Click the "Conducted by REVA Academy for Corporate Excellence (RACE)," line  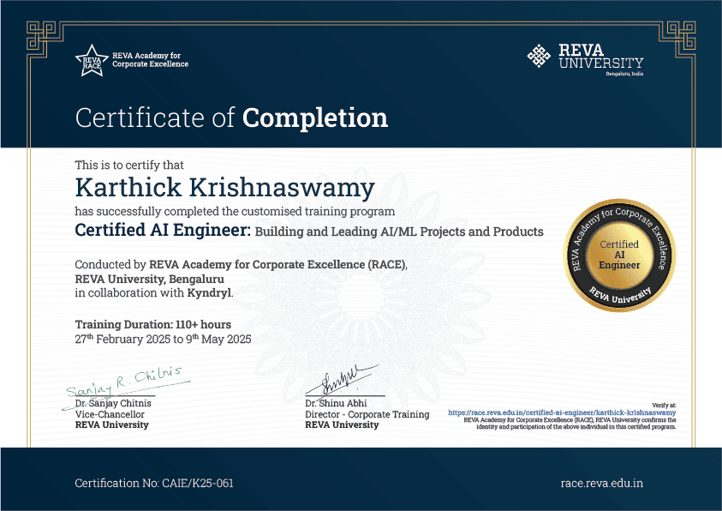pyautogui.click(x=242, y=265)
